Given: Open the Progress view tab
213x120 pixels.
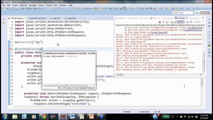Looking at the screenshot, I should pos(194,18).
